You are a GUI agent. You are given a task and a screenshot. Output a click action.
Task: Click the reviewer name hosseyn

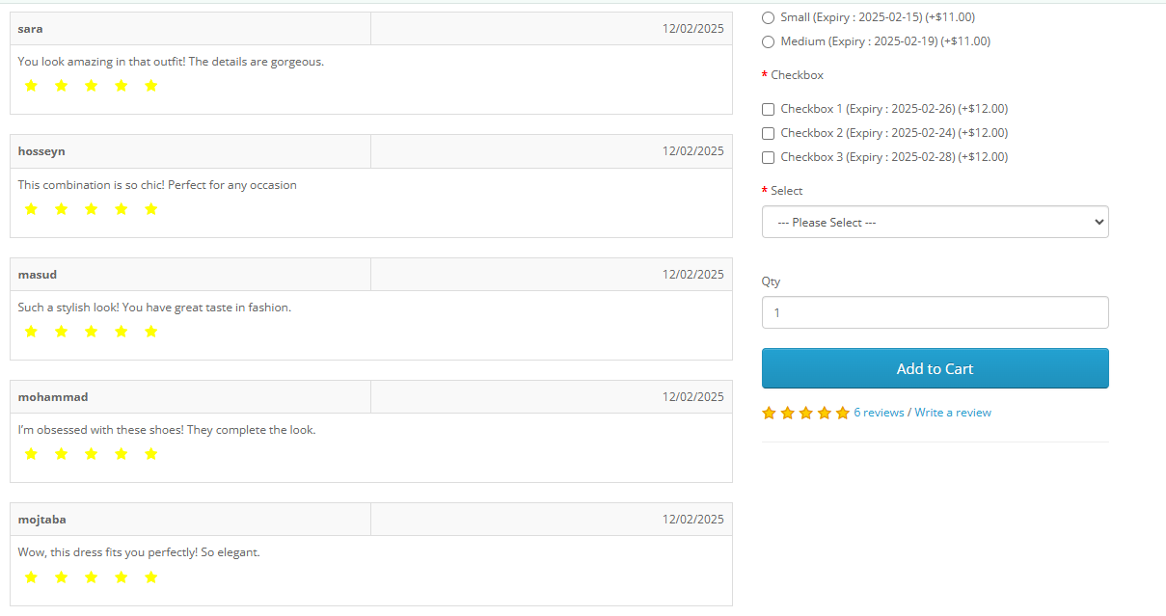pyautogui.click(x=41, y=151)
